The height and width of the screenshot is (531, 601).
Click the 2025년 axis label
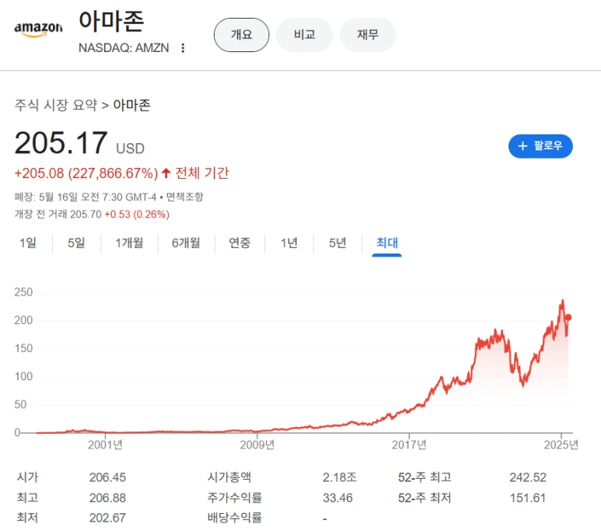(561, 445)
